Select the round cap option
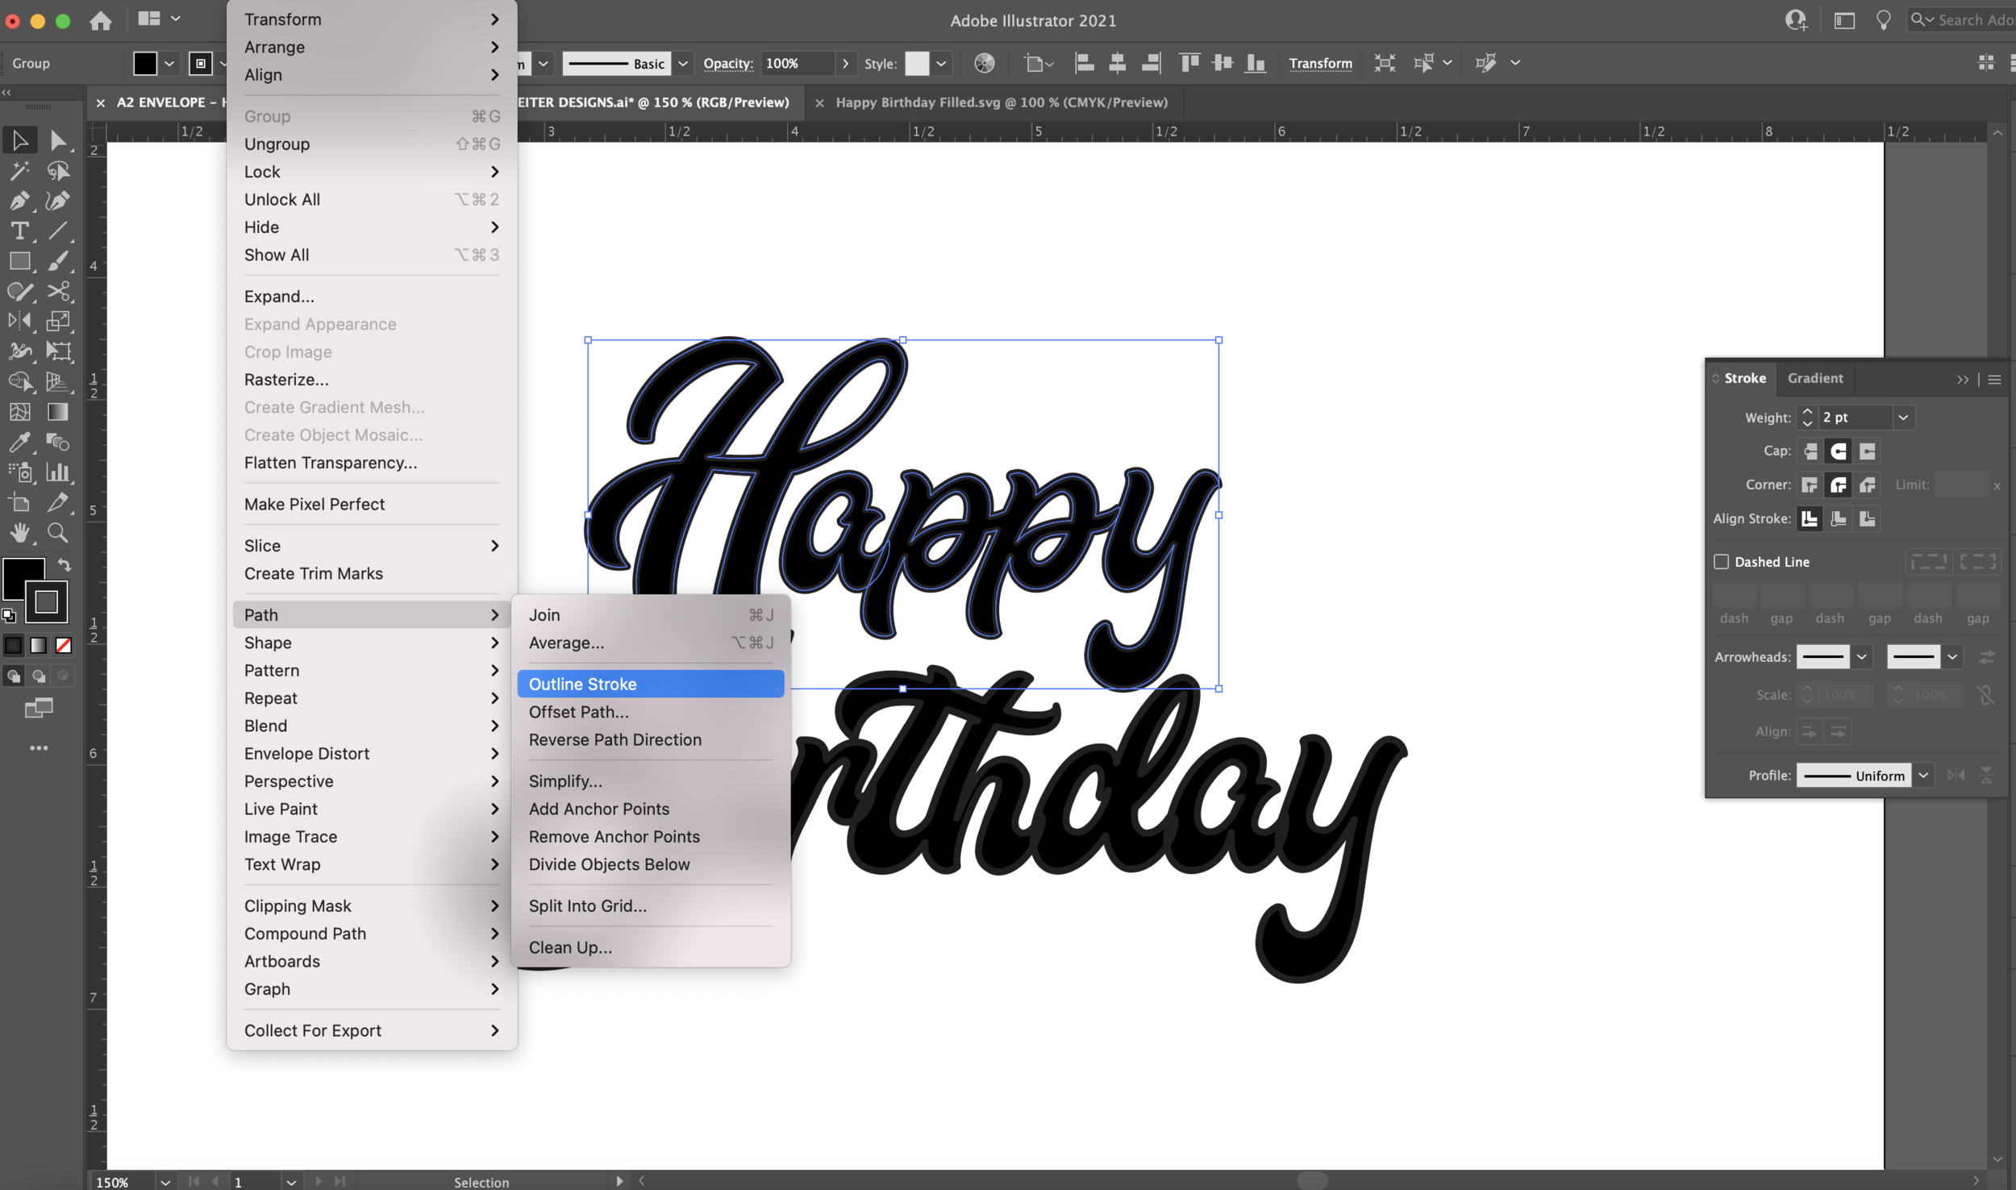The image size is (2016, 1190). 1838,451
